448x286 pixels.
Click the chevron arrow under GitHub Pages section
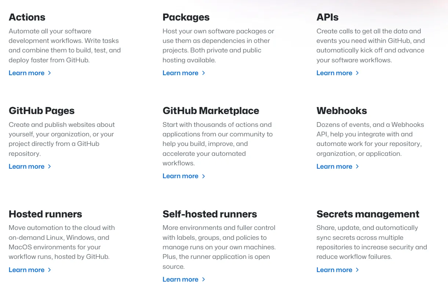coord(50,166)
